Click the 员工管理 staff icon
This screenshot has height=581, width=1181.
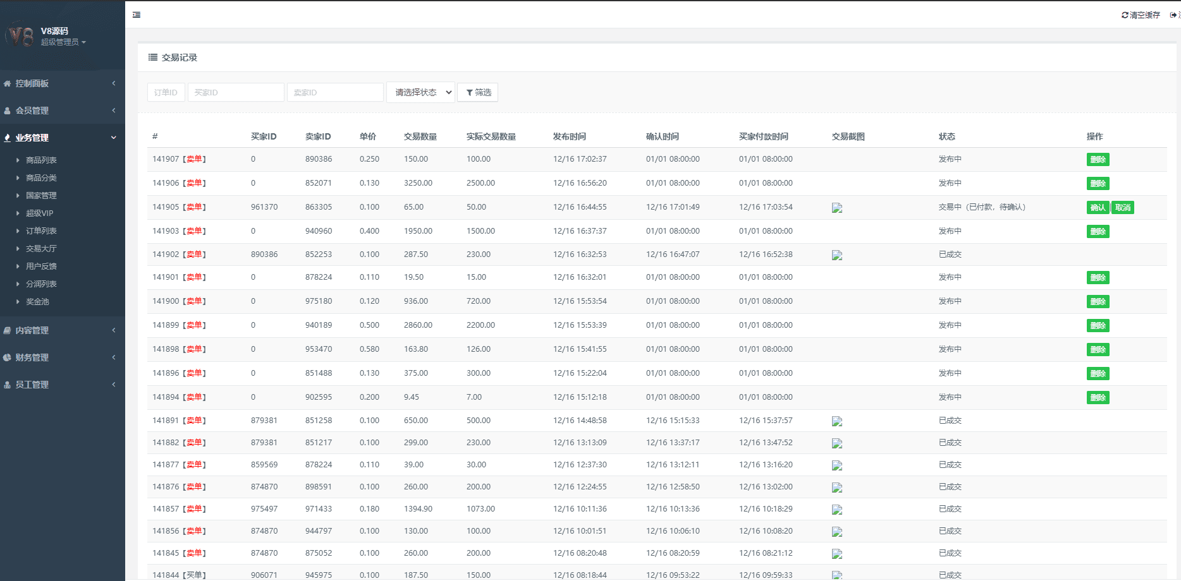(x=8, y=385)
